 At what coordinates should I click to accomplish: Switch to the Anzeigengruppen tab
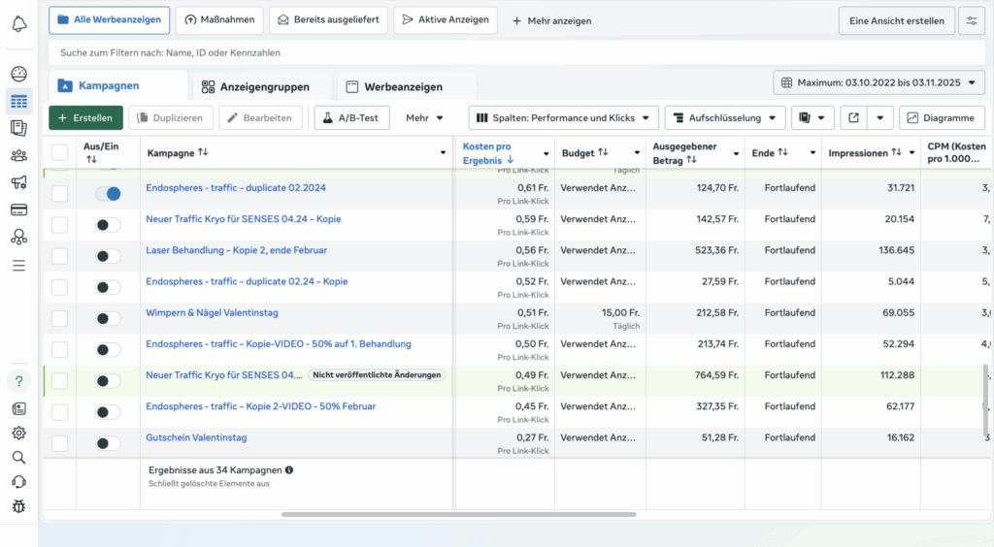click(262, 86)
